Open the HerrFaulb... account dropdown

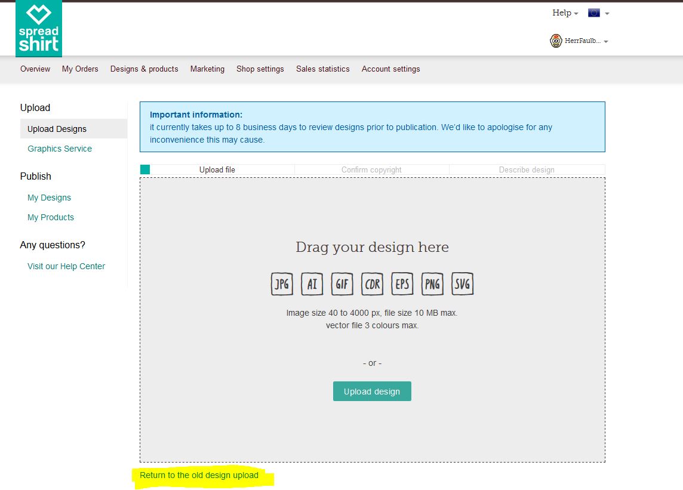pos(586,41)
